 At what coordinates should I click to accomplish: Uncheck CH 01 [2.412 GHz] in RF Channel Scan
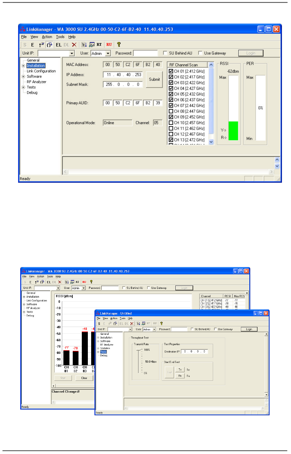(171, 71)
